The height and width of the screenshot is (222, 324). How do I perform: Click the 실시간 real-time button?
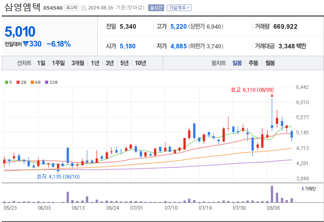156,8
